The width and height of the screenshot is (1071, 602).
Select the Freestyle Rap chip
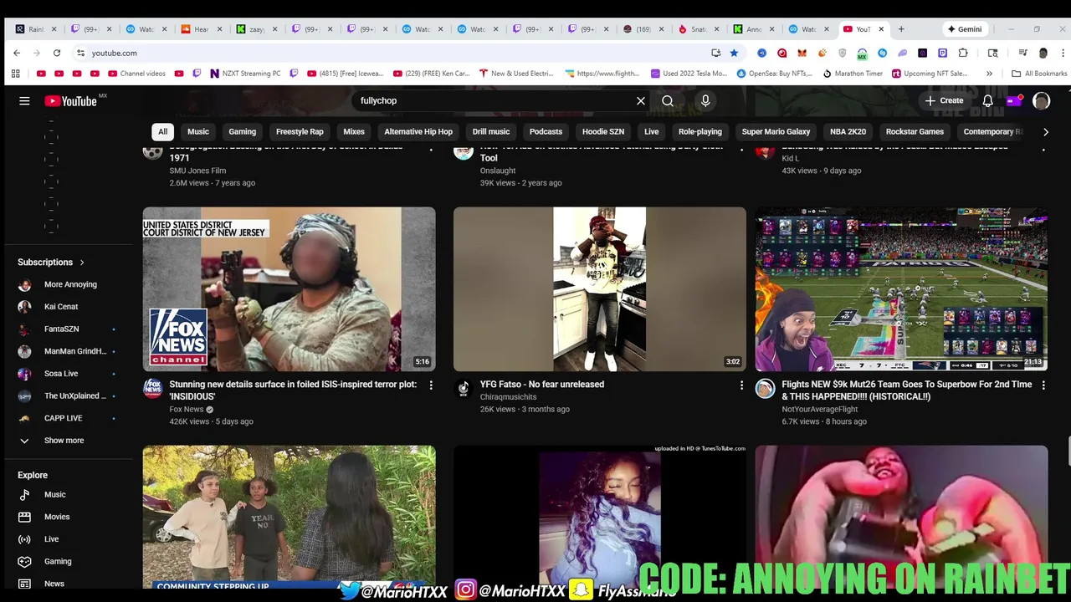click(300, 131)
